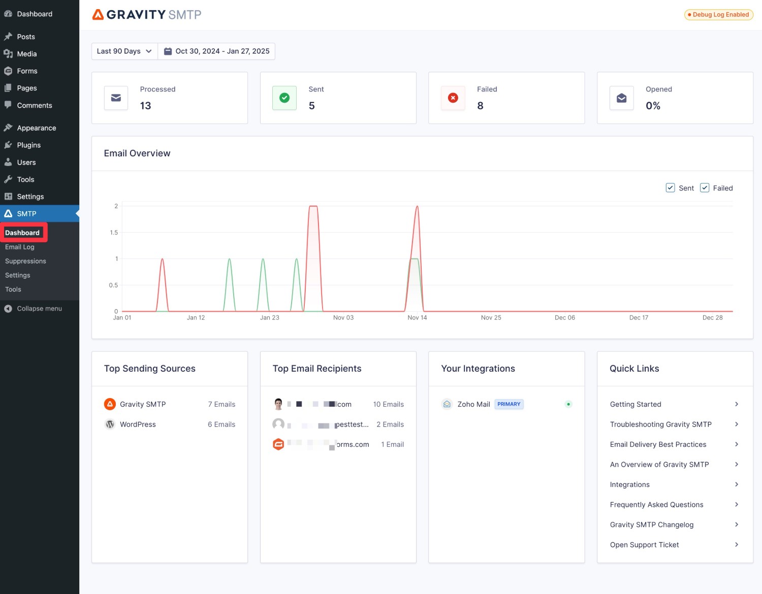Click chevron next to An Overview of Gravity SMTP
The height and width of the screenshot is (594, 762).
click(737, 465)
